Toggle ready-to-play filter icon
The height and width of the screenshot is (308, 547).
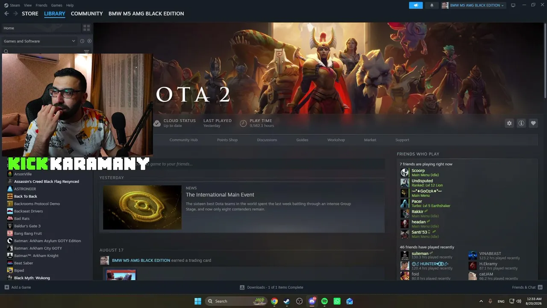89,41
